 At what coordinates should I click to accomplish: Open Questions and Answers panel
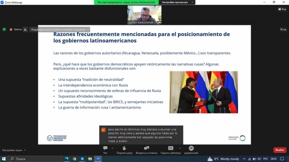(146, 150)
